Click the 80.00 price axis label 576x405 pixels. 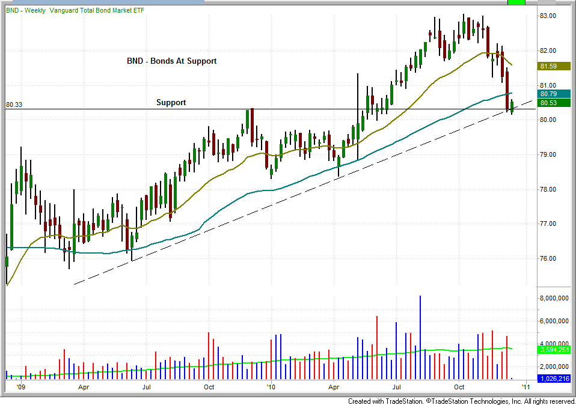[548, 120]
